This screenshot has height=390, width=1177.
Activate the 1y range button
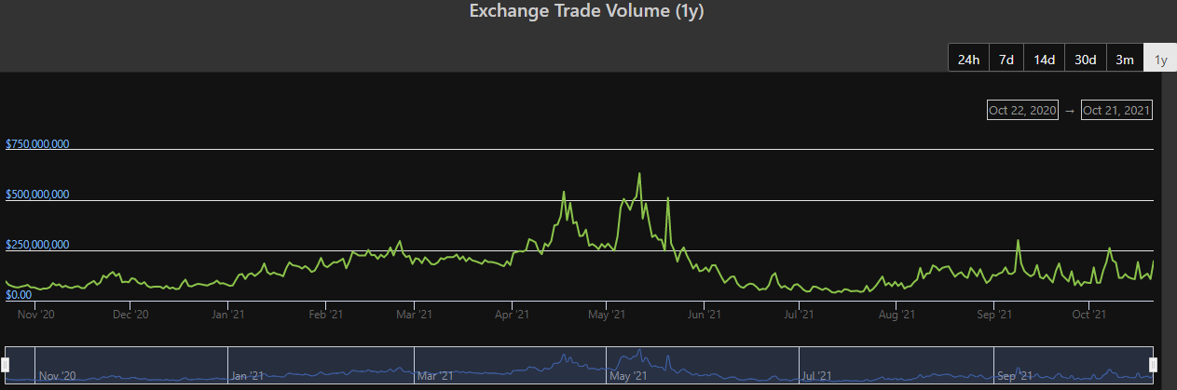(x=1160, y=59)
